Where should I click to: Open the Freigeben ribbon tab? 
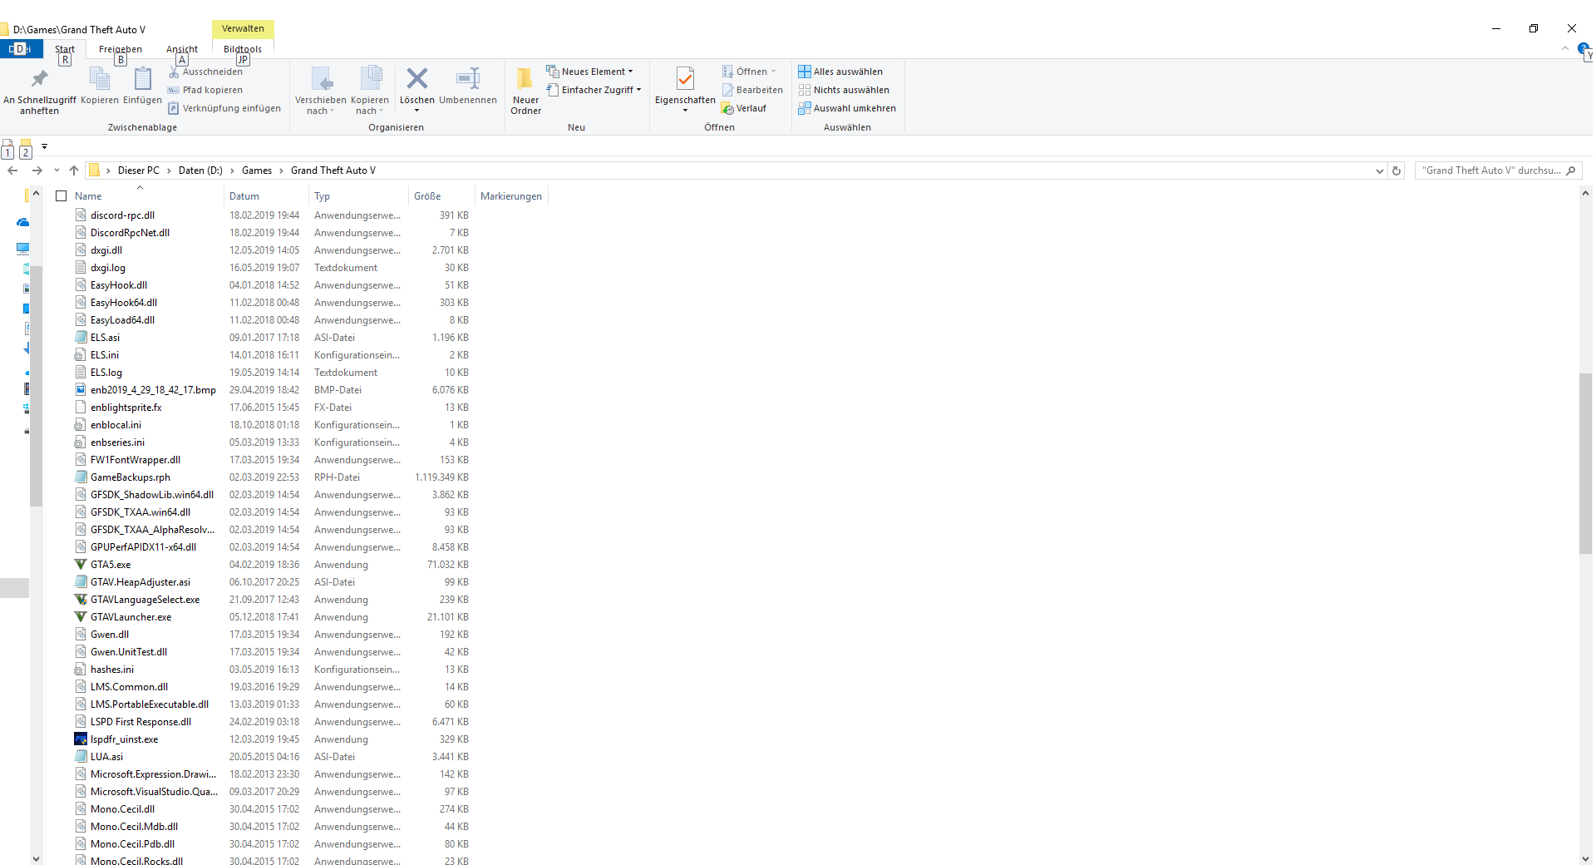point(121,49)
